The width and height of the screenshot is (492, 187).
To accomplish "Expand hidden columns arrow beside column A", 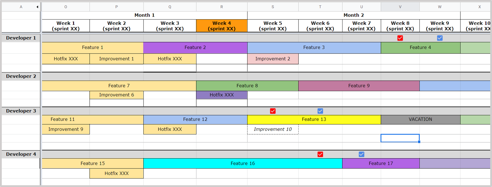I will click(x=37, y=7).
